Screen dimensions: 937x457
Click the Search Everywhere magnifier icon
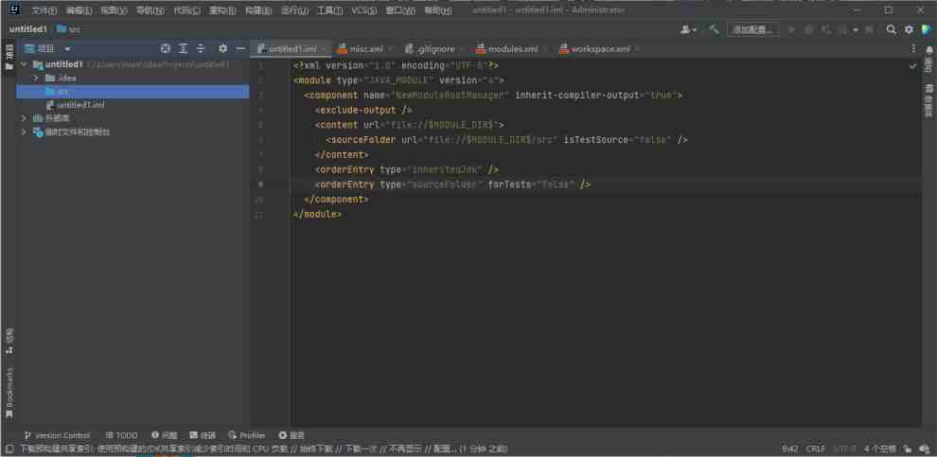[891, 29]
